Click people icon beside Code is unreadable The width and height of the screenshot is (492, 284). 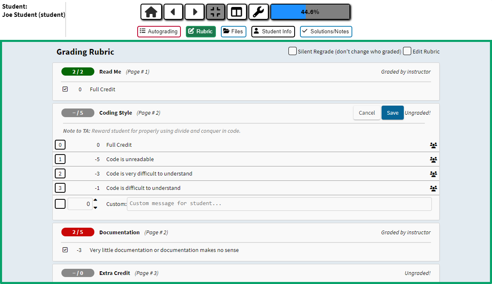433,160
